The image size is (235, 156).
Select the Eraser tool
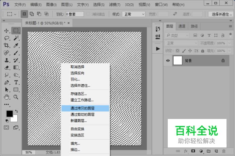pos(6,68)
